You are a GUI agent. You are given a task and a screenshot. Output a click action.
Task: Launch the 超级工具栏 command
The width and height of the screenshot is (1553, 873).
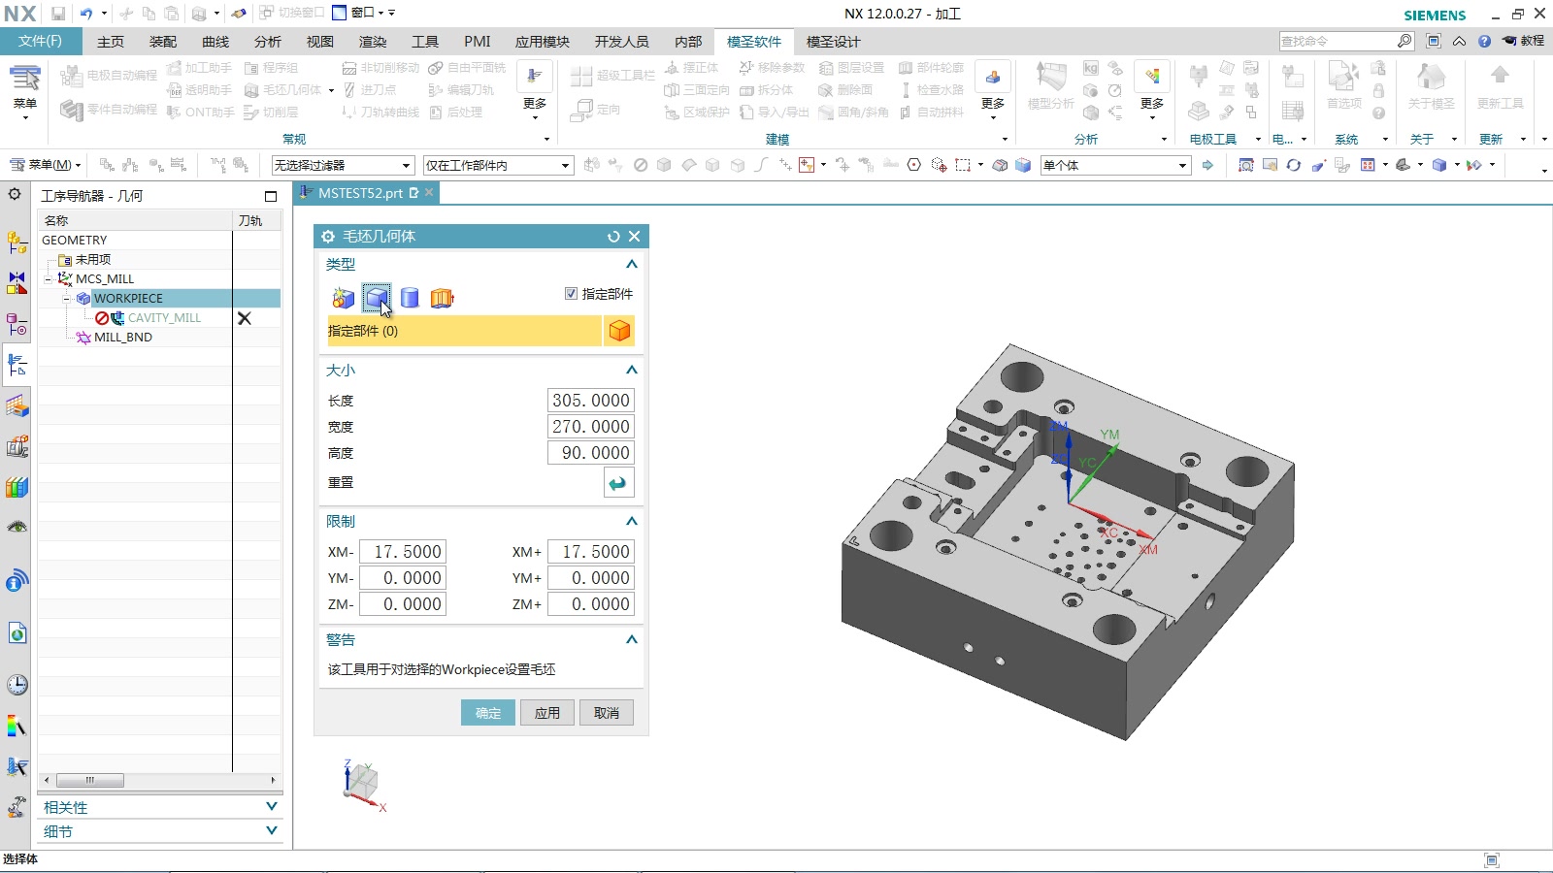click(x=612, y=76)
